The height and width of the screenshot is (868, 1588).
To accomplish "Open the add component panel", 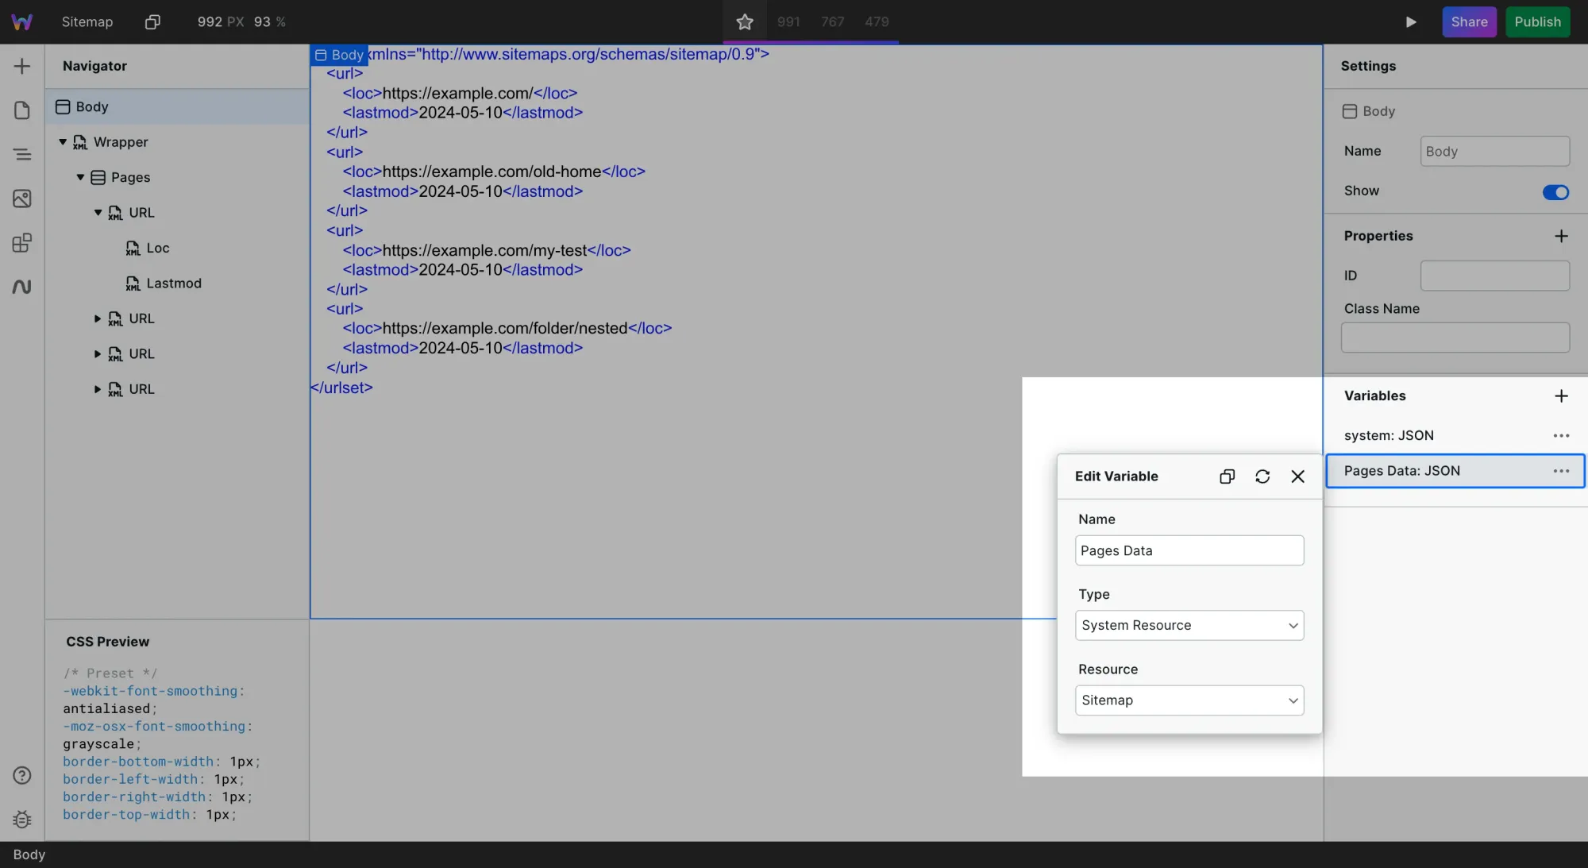I will [21, 66].
